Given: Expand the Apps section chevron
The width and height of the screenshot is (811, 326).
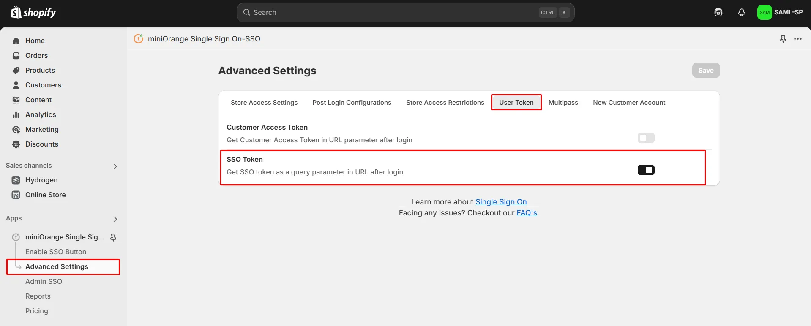Looking at the screenshot, I should (115, 219).
